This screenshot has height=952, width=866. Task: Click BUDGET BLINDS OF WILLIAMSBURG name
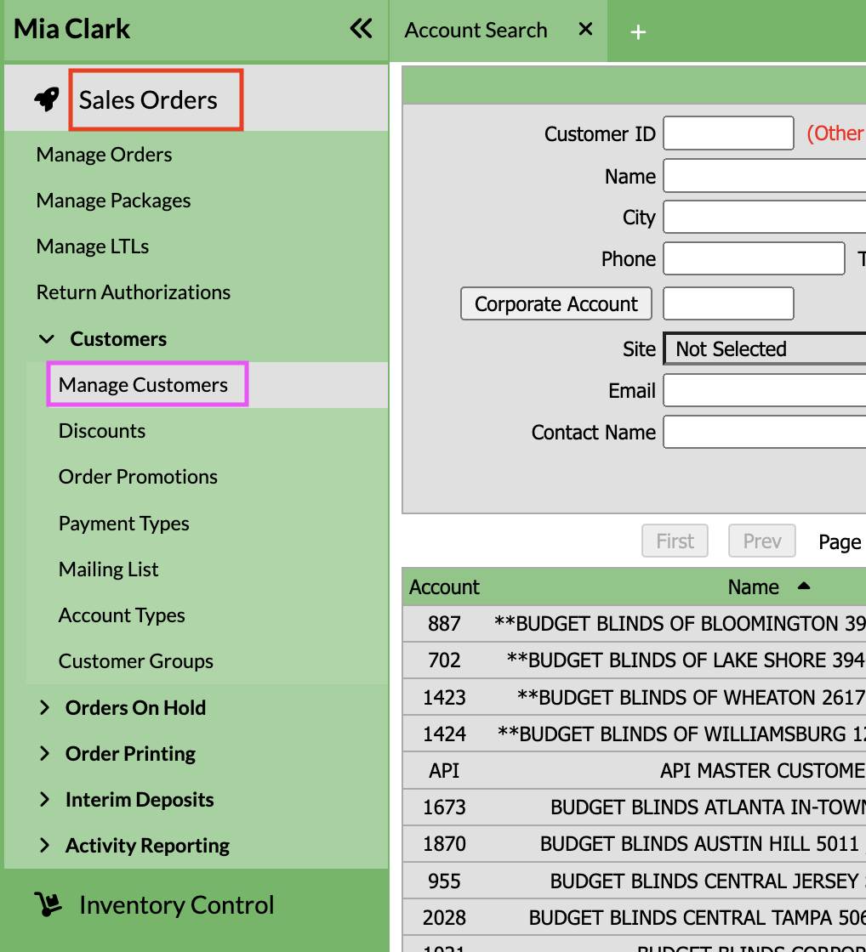(682, 734)
